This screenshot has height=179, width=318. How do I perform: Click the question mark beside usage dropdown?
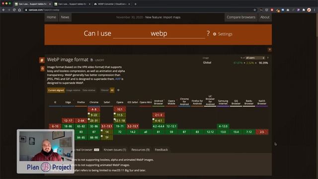[x=268, y=58]
